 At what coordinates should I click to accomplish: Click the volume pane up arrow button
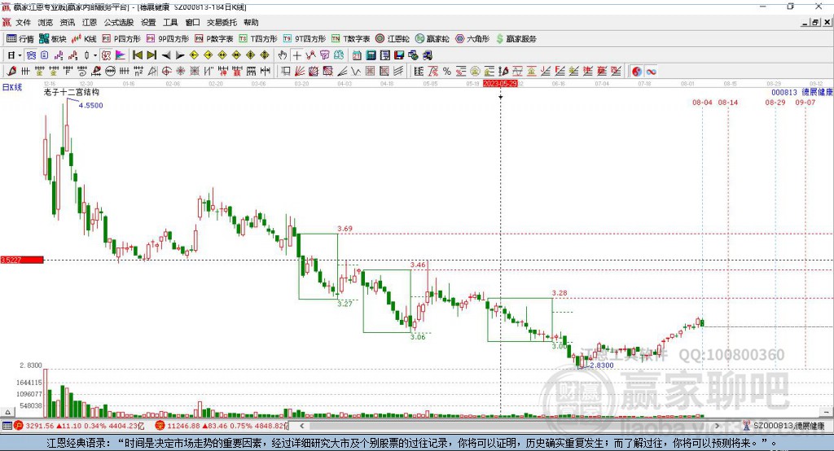coord(7,412)
